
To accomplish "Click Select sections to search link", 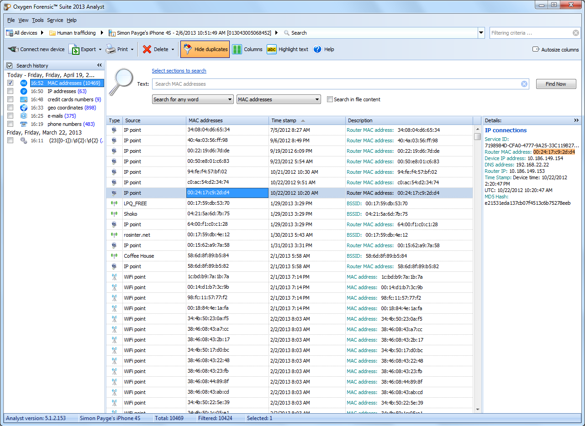I will (179, 71).
